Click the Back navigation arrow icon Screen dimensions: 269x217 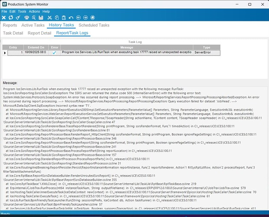tap(78, 17)
